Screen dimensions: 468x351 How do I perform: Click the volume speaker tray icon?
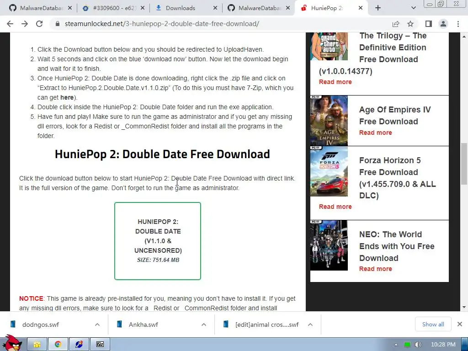click(418, 345)
